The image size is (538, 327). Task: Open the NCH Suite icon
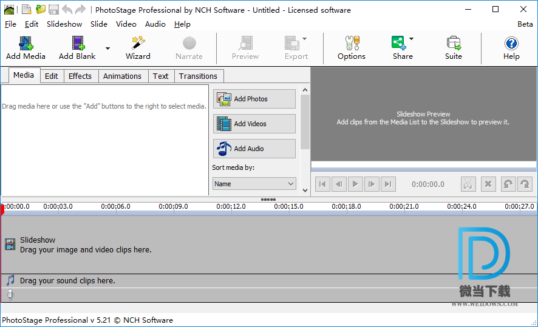453,44
